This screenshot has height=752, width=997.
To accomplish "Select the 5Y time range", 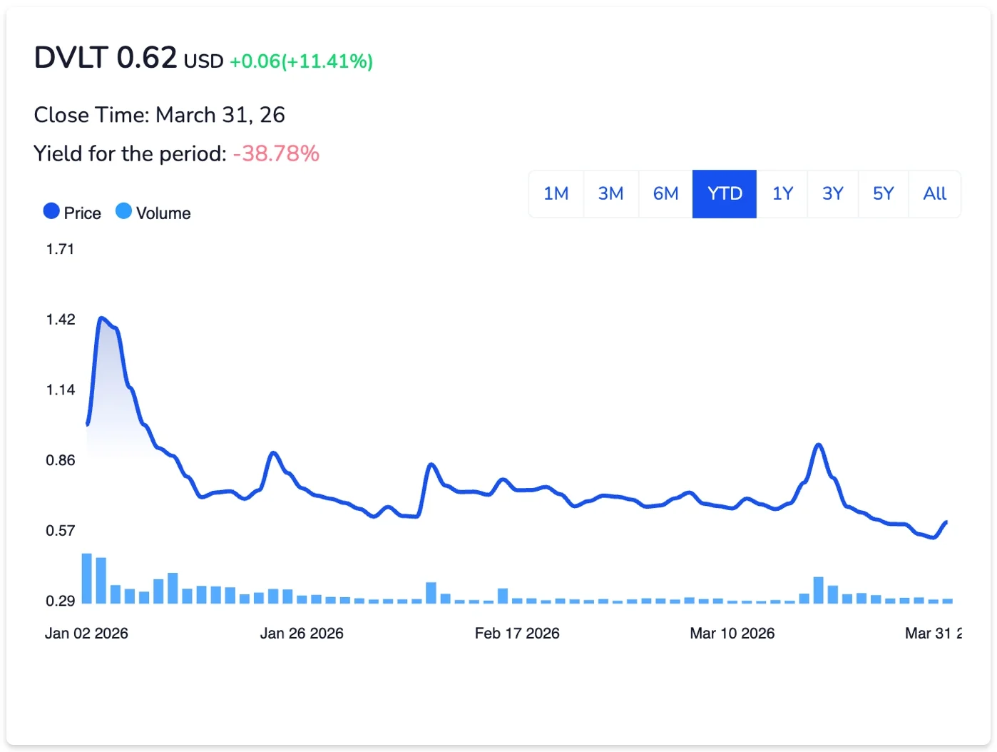I will [883, 194].
